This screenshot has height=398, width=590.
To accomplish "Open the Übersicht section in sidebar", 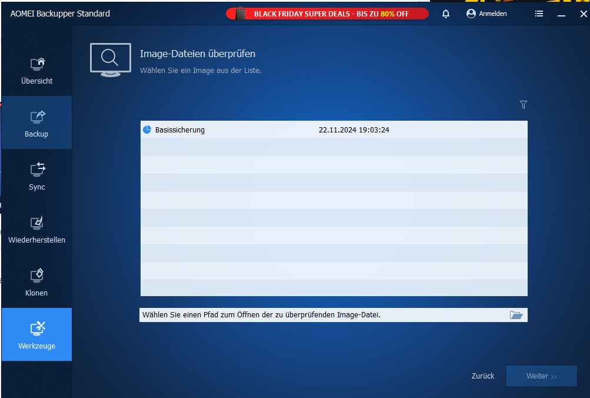I will click(x=36, y=70).
